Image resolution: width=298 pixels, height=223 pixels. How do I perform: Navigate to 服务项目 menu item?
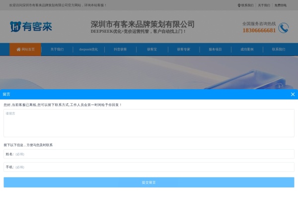[x=215, y=50]
